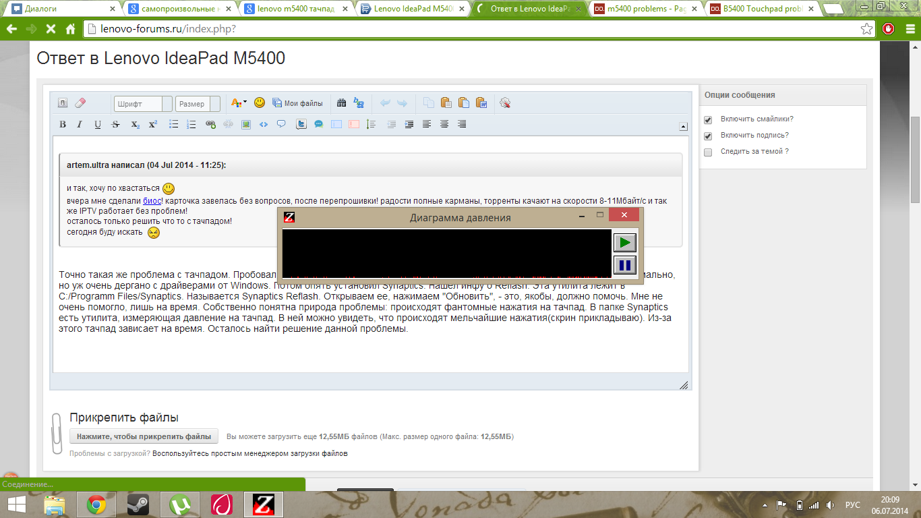Open the 'Шрифт' font dropdown

(166, 104)
